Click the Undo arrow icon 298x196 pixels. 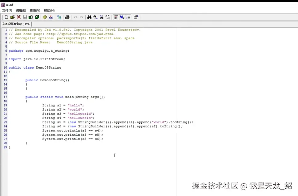coord(75,17)
